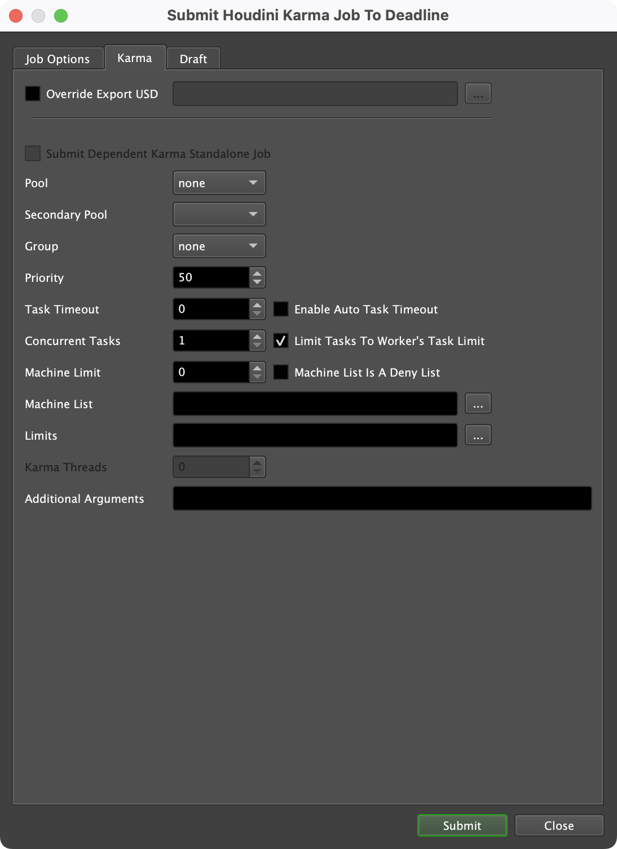The width and height of the screenshot is (617, 849).
Task: Click the Machine List text field
Action: (315, 404)
